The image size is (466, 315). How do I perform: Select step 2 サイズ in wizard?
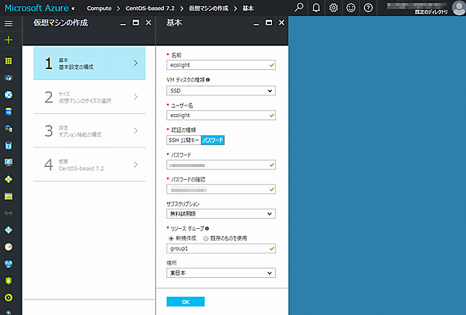coord(89,97)
